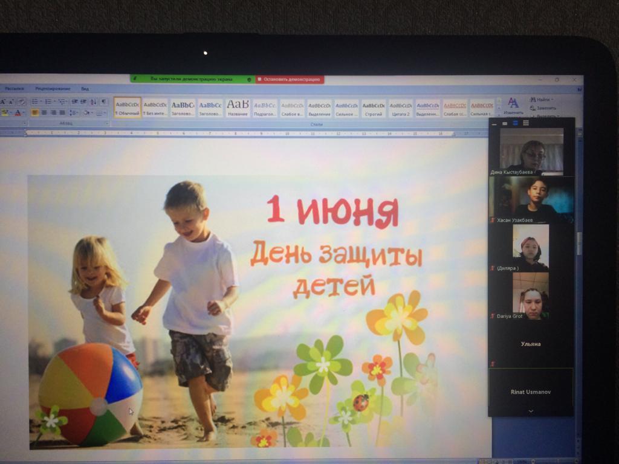The image size is (619, 464).
Task: Click the Change Styles (Изменить) icon
Action: [x=513, y=105]
